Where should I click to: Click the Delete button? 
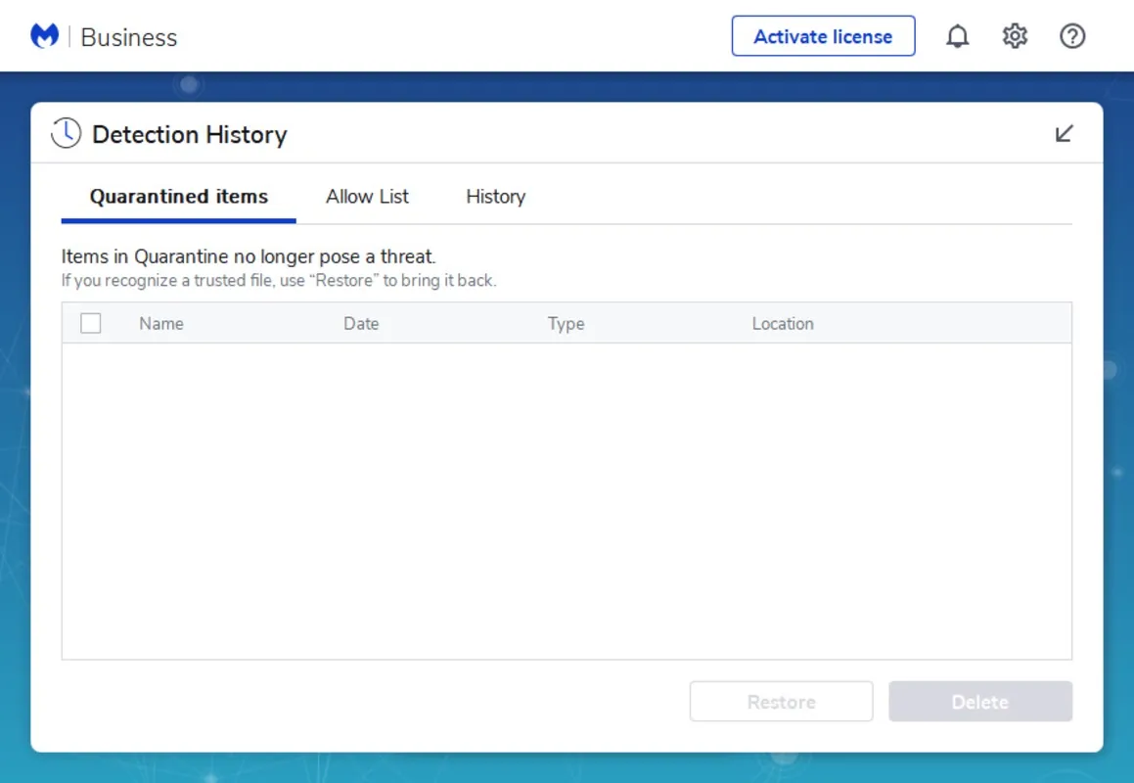(x=980, y=701)
